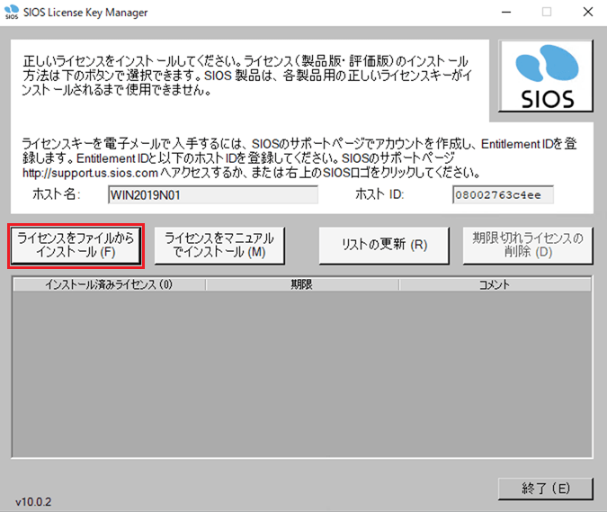Click the SIOS License Key Manager title
The height and width of the screenshot is (512, 607).
pyautogui.click(x=85, y=13)
